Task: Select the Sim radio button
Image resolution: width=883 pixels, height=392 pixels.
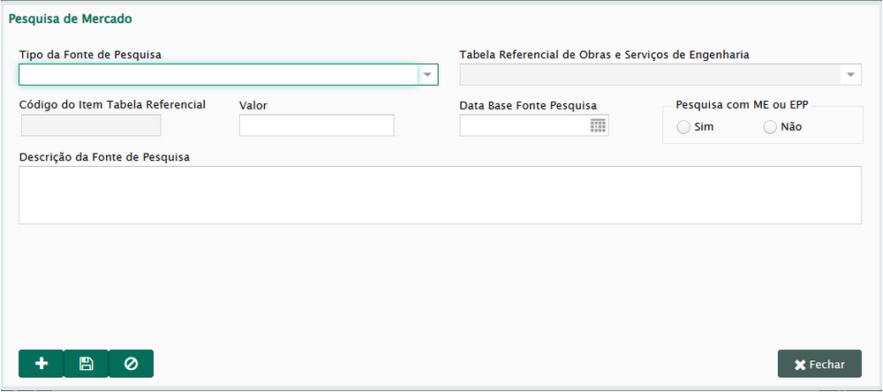Action: (x=683, y=127)
